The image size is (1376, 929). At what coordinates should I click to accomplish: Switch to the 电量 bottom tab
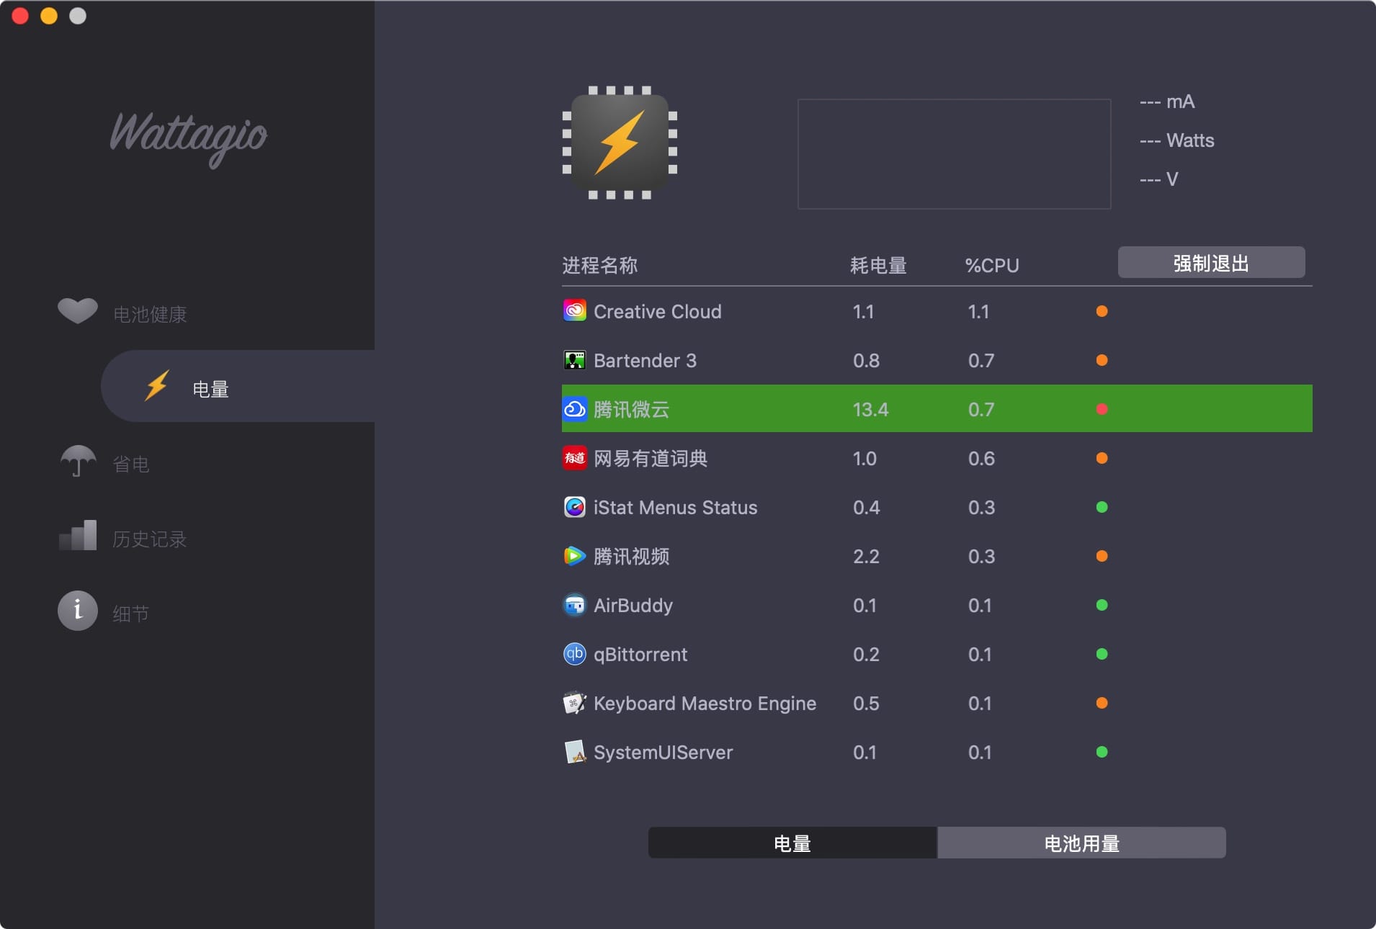click(x=792, y=843)
